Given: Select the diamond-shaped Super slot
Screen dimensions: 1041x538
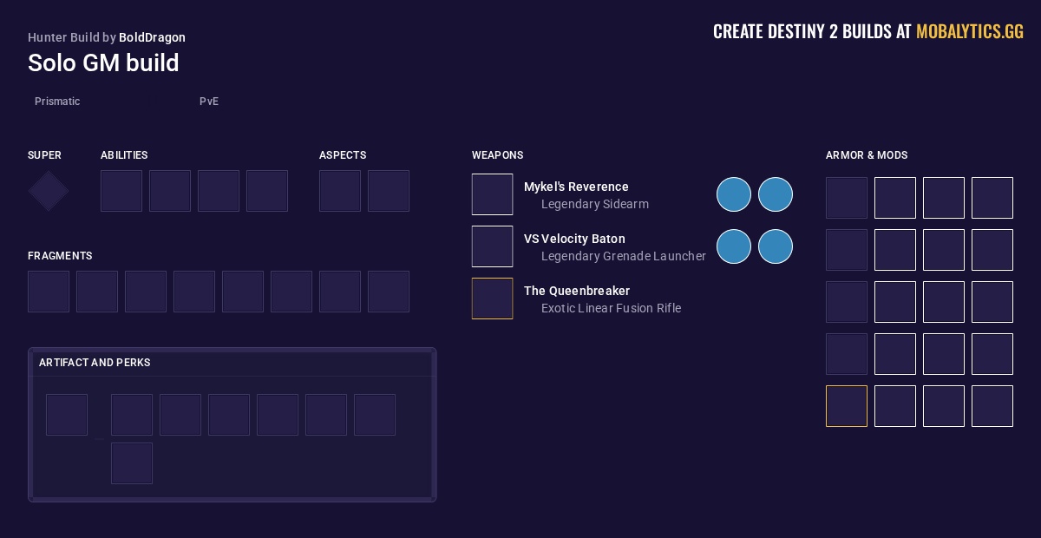Looking at the screenshot, I should tap(49, 191).
